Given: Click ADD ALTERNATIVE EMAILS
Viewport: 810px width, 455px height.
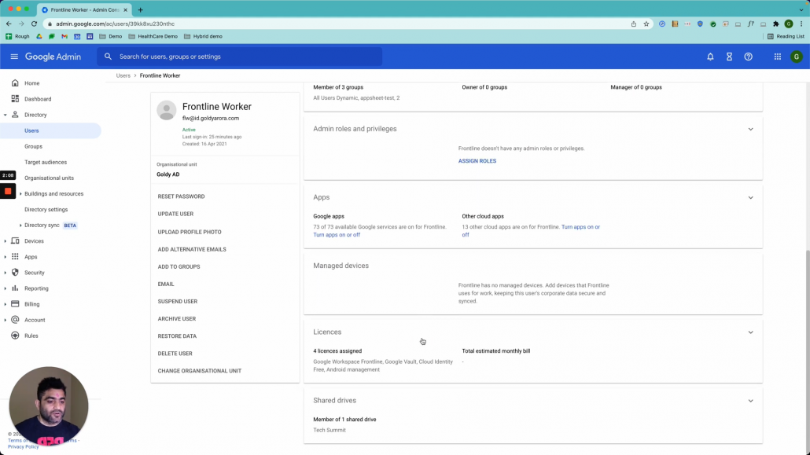Looking at the screenshot, I should pos(192,249).
